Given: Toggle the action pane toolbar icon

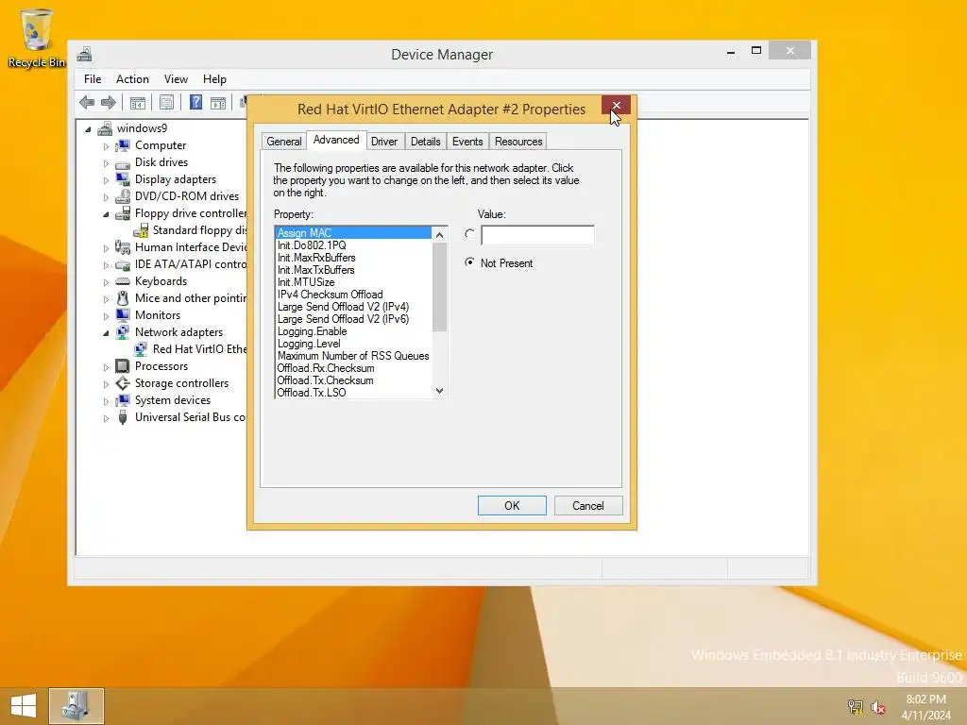Looking at the screenshot, I should [218, 102].
